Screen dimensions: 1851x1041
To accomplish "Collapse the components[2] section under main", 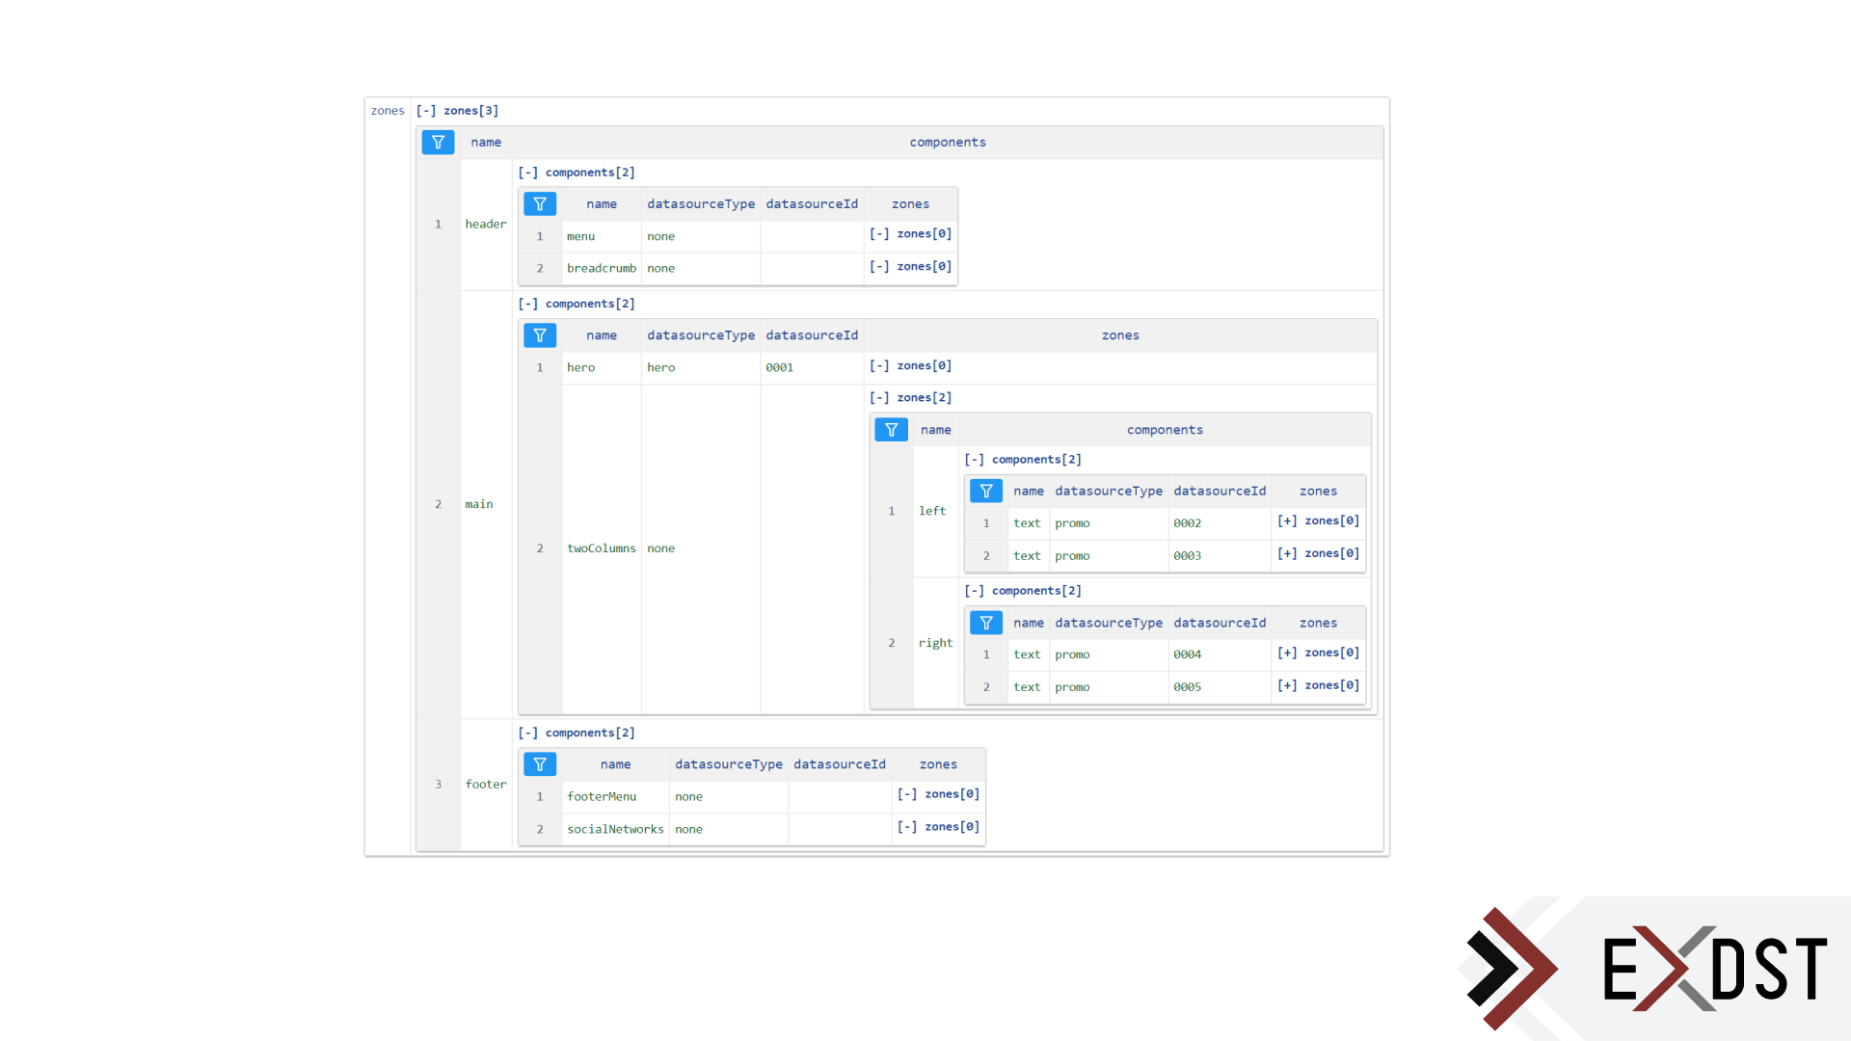I will (x=529, y=303).
